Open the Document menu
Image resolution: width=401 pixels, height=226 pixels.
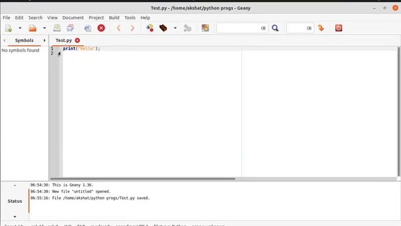click(73, 18)
